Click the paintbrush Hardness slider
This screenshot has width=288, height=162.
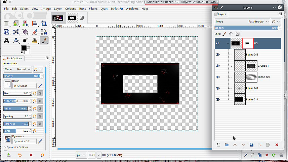[16, 124]
